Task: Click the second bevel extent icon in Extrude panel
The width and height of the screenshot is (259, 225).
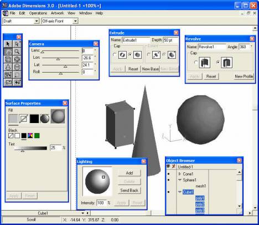Action: coord(172,55)
